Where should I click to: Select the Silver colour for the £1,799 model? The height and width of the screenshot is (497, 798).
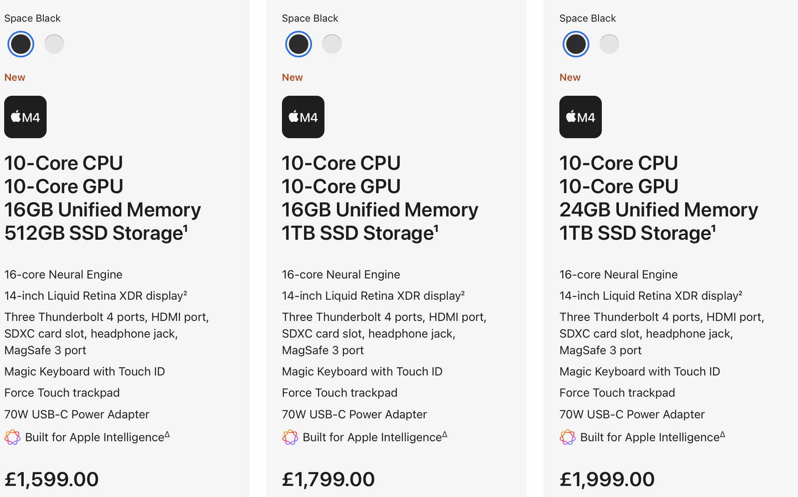click(x=332, y=44)
